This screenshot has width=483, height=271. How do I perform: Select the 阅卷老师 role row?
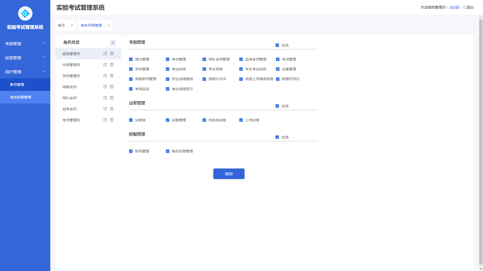tap(88, 87)
